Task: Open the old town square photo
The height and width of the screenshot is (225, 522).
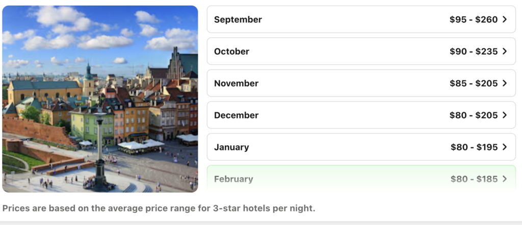Action: coord(100,99)
